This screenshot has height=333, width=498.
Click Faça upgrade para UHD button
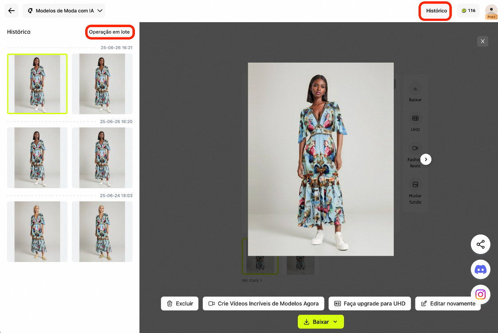click(x=370, y=304)
